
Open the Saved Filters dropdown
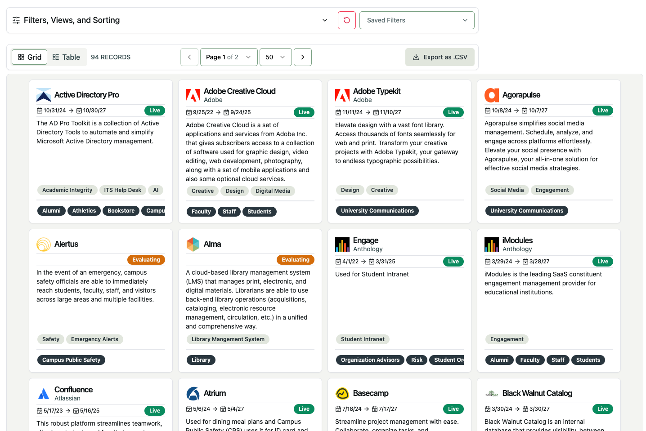click(417, 20)
